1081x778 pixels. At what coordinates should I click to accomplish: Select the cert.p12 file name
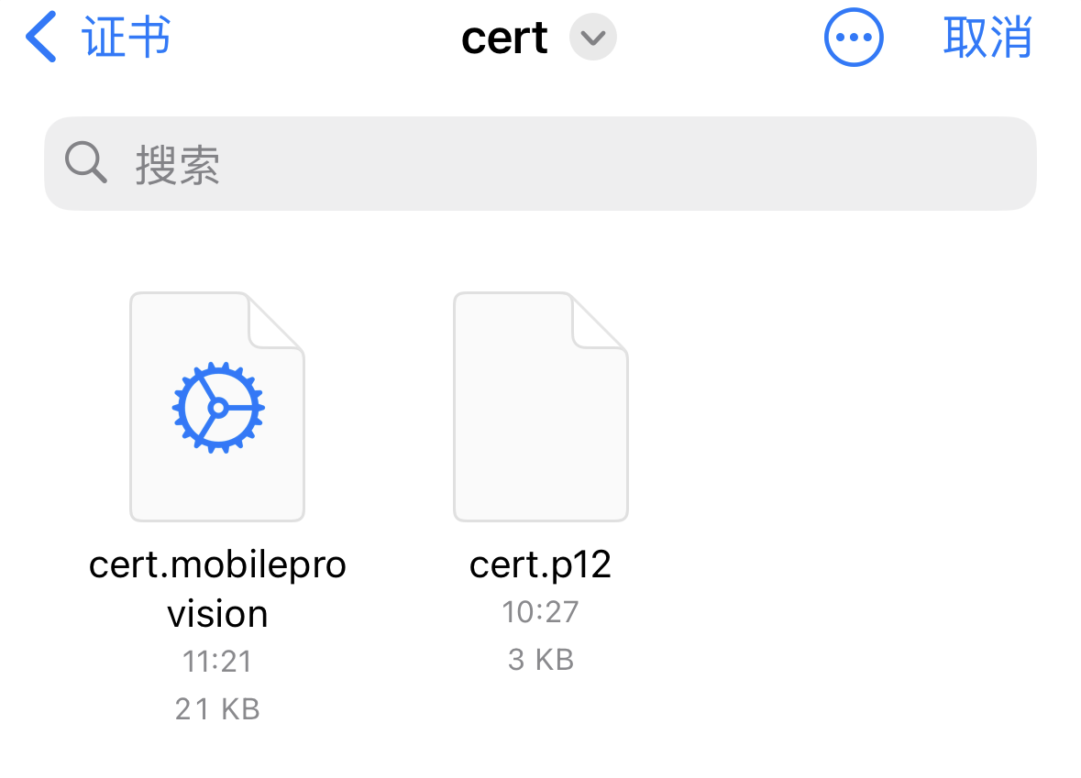point(541,565)
